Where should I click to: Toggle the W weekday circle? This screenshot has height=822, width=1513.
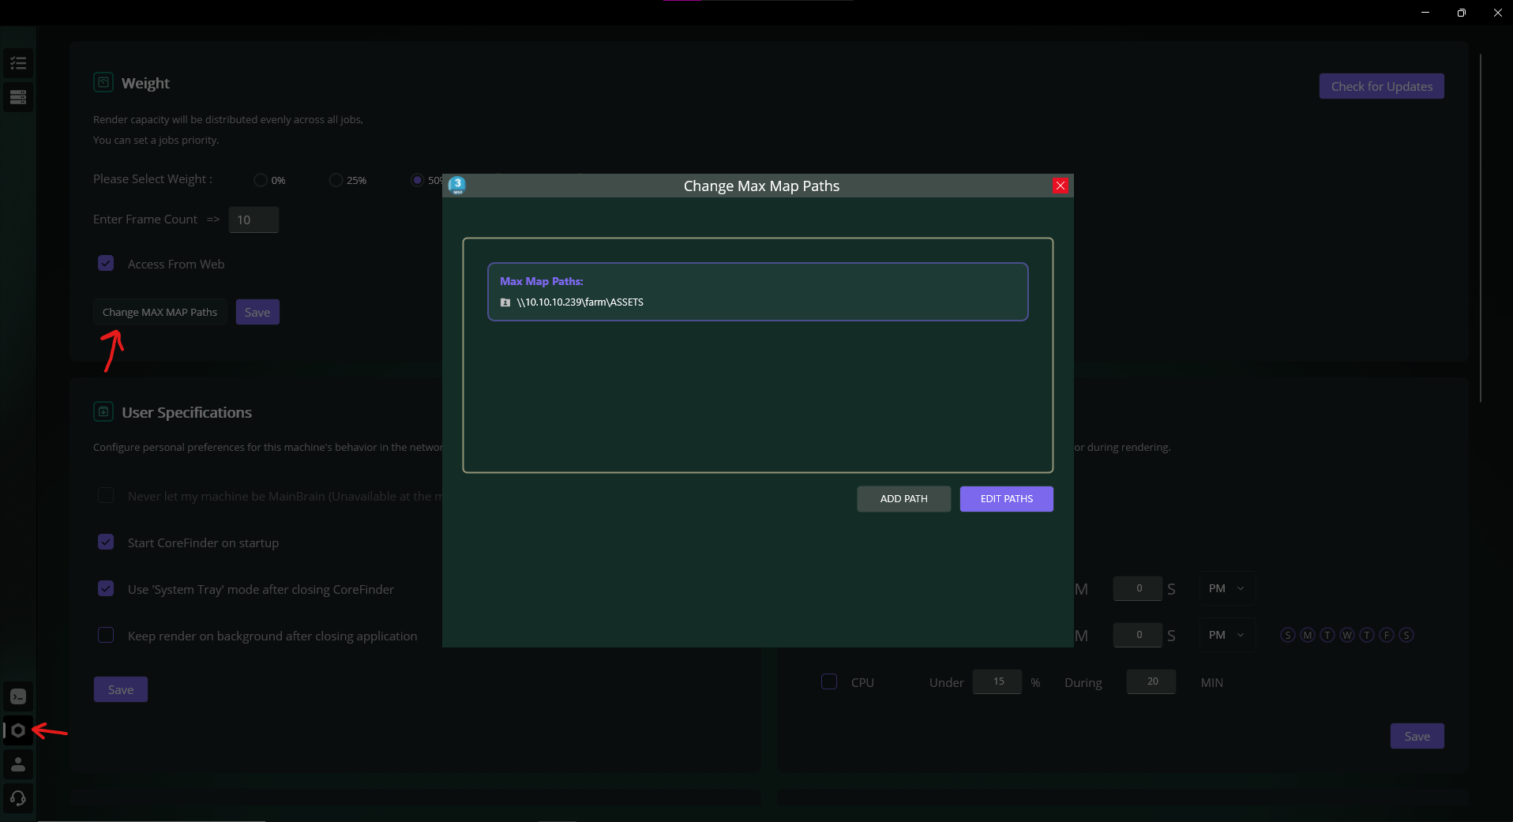(1347, 635)
